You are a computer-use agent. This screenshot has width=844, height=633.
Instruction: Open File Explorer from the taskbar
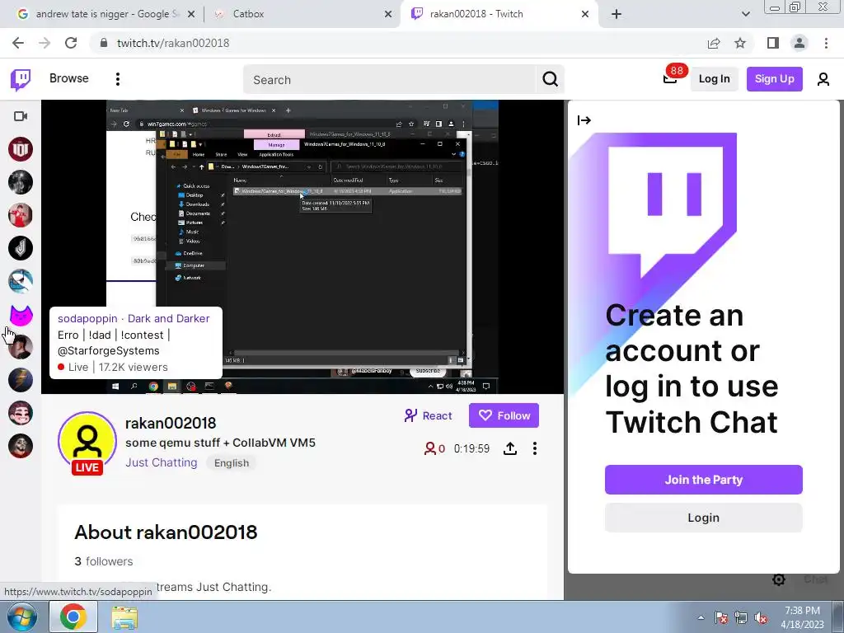(124, 617)
